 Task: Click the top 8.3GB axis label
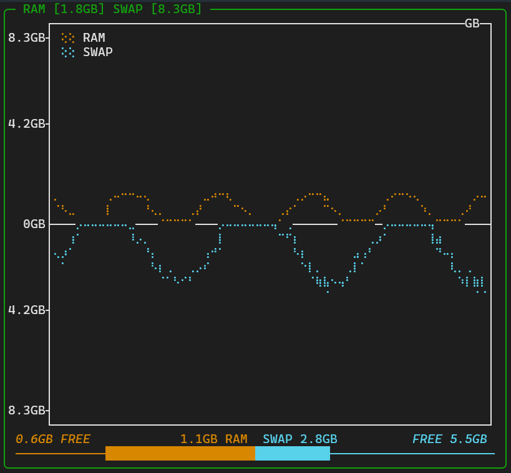[x=26, y=38]
